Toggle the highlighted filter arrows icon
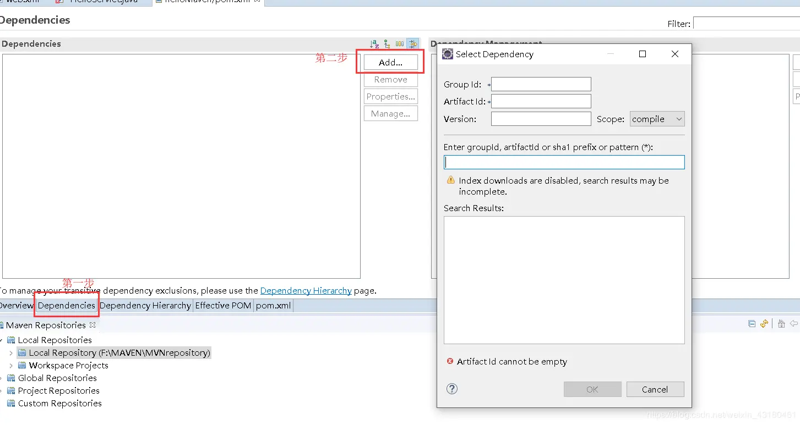Viewport: 800px width, 425px height. point(413,44)
